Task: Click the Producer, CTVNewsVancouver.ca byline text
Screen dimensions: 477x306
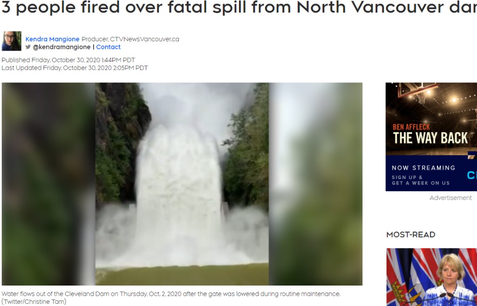Action: [x=130, y=39]
